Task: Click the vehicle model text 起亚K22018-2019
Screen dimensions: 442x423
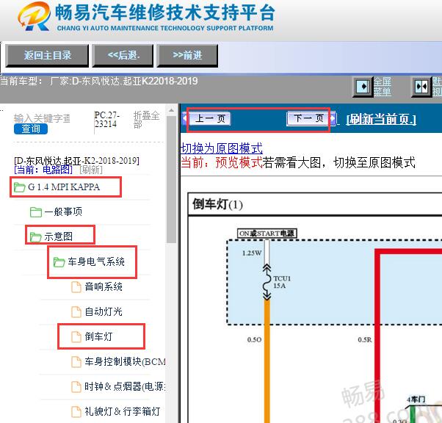Action: [160, 82]
